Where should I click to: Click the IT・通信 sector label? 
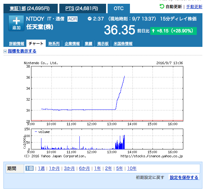pos(56,19)
